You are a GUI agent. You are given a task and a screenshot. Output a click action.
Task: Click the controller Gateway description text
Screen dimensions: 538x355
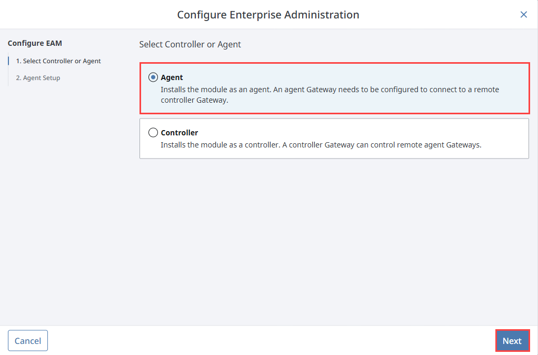click(321, 145)
